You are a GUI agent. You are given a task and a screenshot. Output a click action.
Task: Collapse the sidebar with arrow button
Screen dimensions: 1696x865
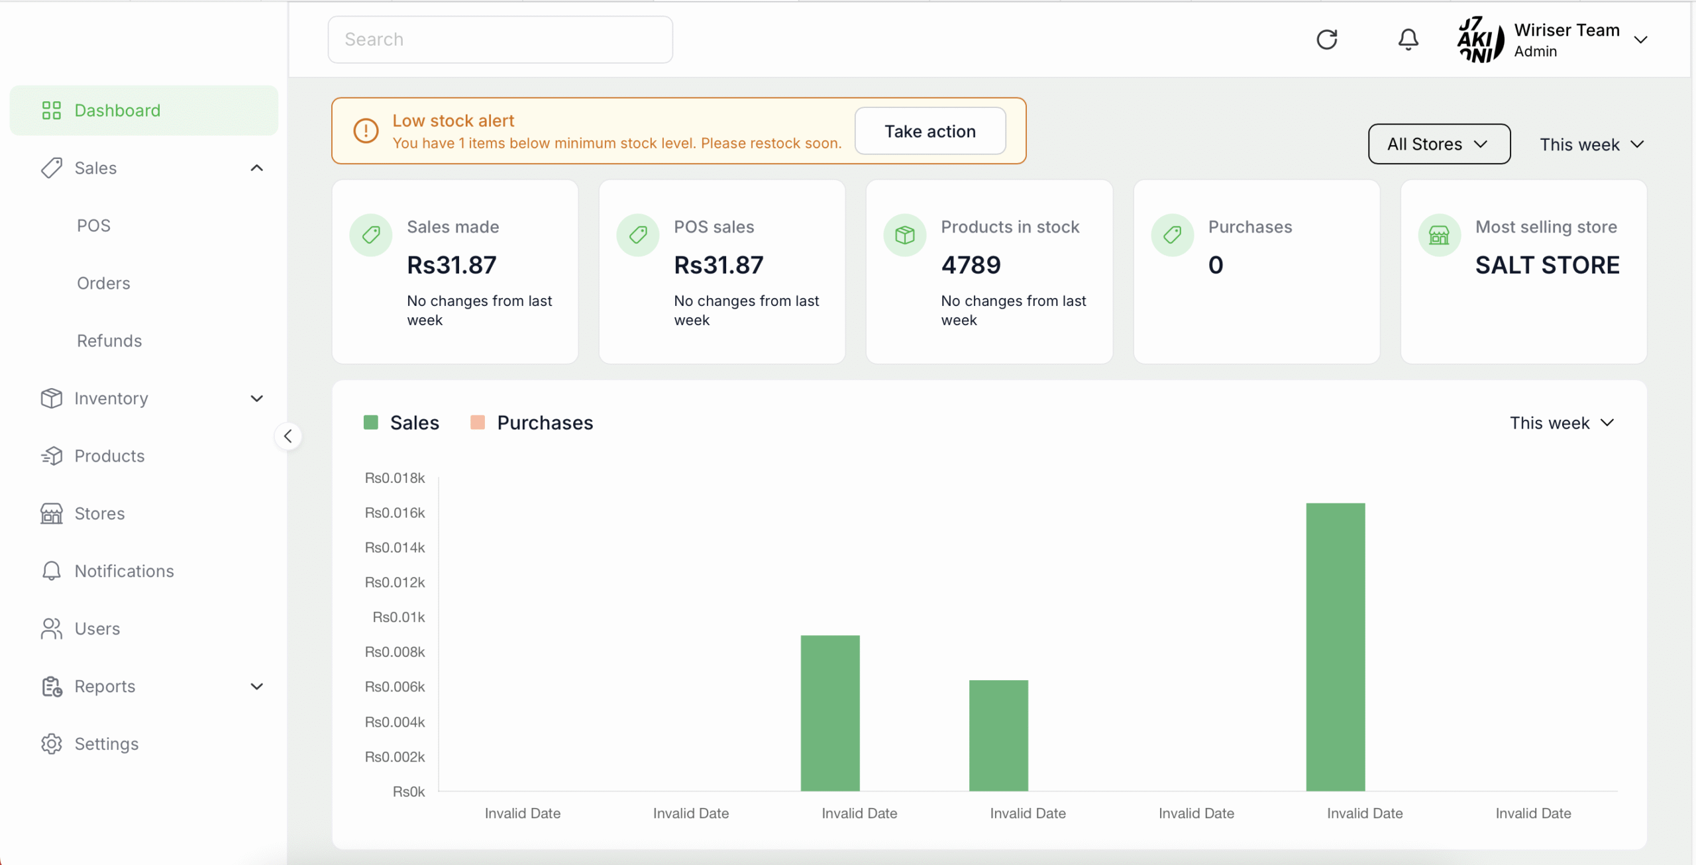(x=288, y=436)
